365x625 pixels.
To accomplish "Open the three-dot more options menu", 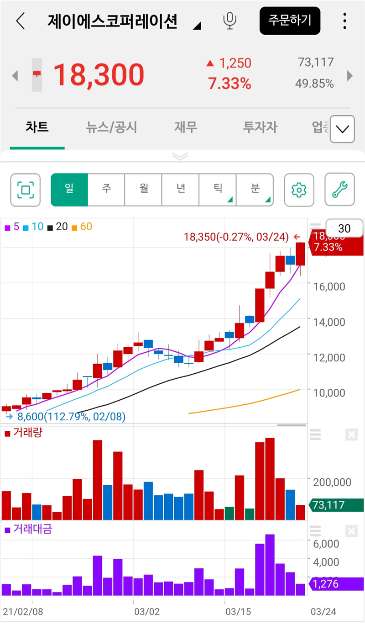I will click(344, 21).
